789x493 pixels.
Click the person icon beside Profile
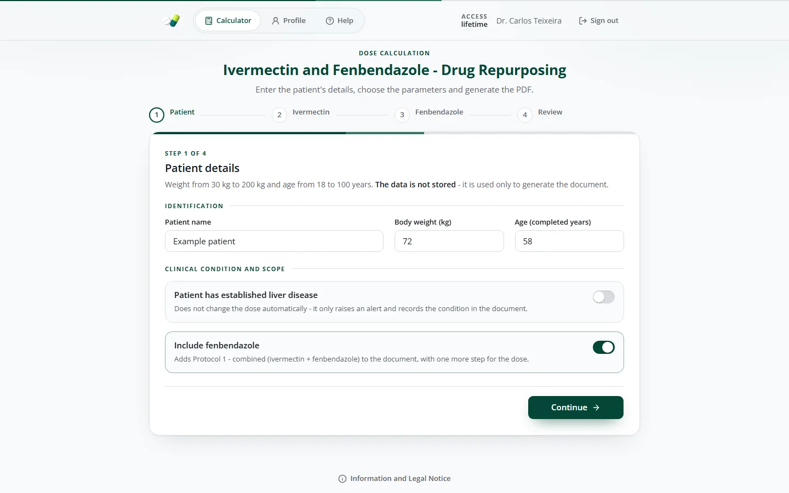pos(276,21)
